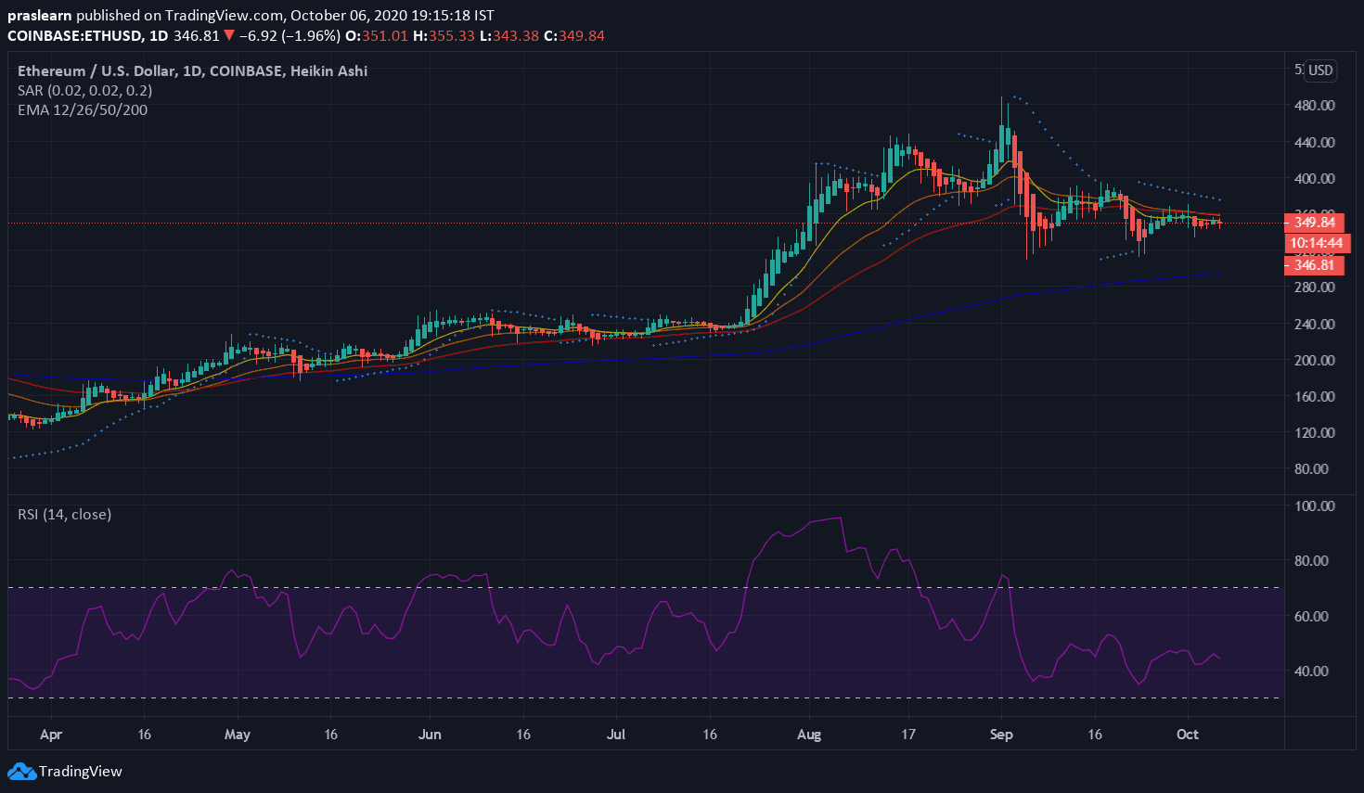The width and height of the screenshot is (1364, 793).
Task: Click the SAR (0.02, 0.02, 0.2) indicator label
Action: [84, 90]
